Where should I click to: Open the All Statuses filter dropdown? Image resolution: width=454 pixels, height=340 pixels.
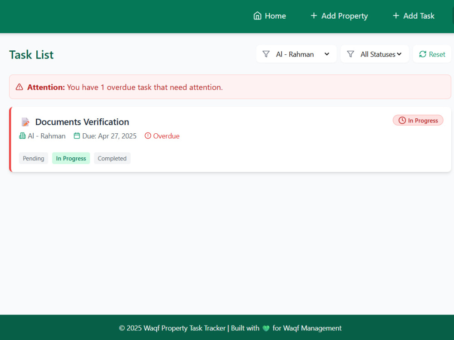(375, 54)
